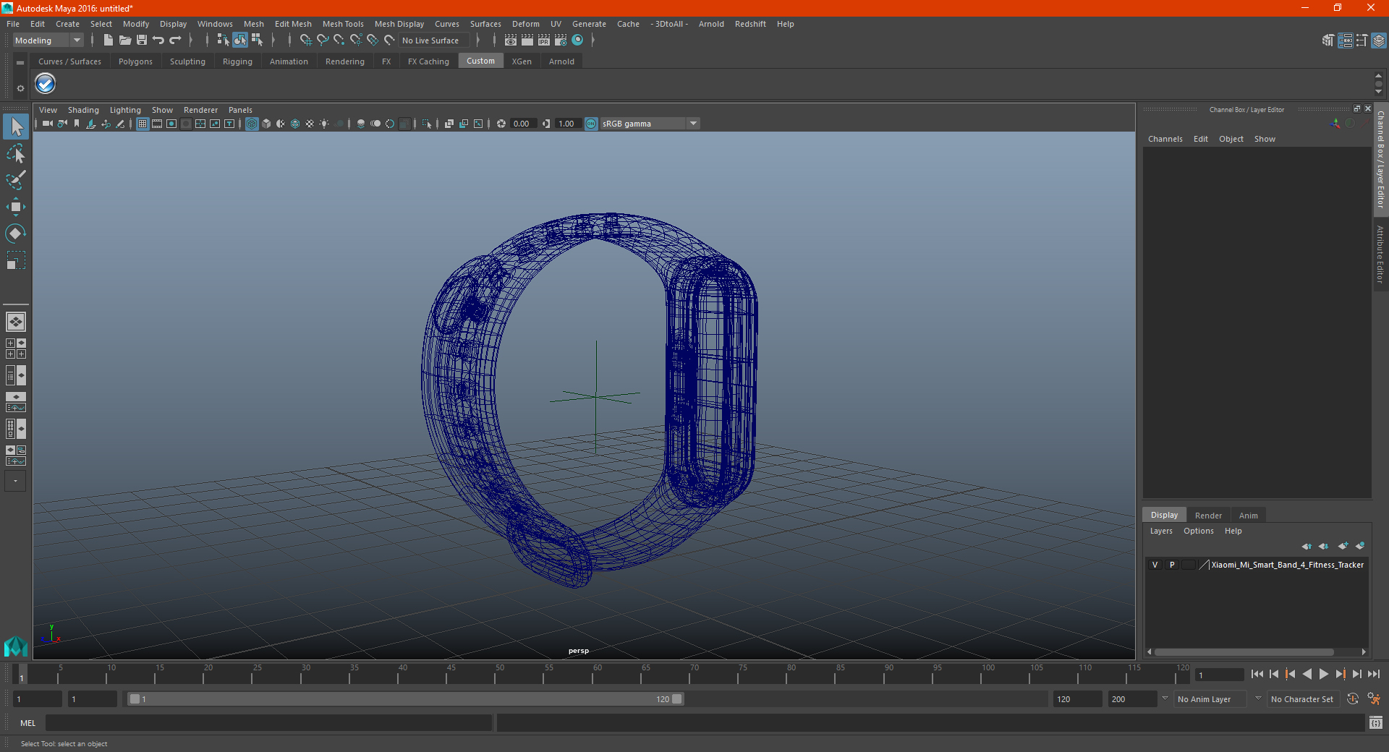This screenshot has width=1389, height=752.
Task: Switch to single perspective view layout
Action: [15, 322]
